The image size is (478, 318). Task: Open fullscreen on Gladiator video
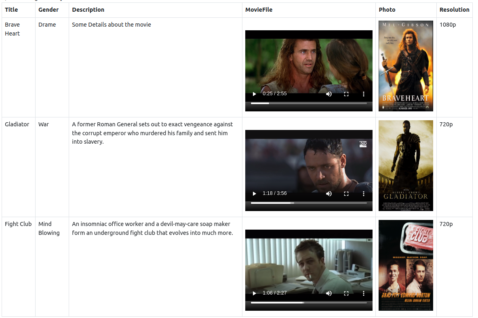click(346, 193)
